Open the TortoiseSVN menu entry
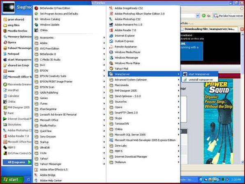Image resolution: width=245 pixels, height=184 pixels. (144, 124)
